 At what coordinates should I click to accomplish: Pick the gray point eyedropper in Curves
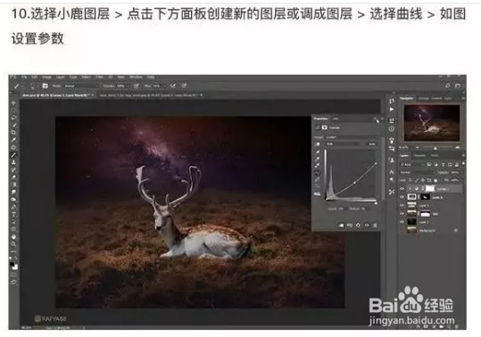point(318,159)
